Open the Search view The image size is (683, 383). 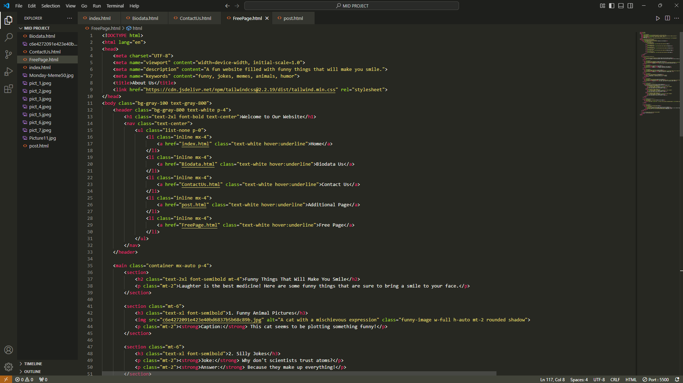click(9, 37)
